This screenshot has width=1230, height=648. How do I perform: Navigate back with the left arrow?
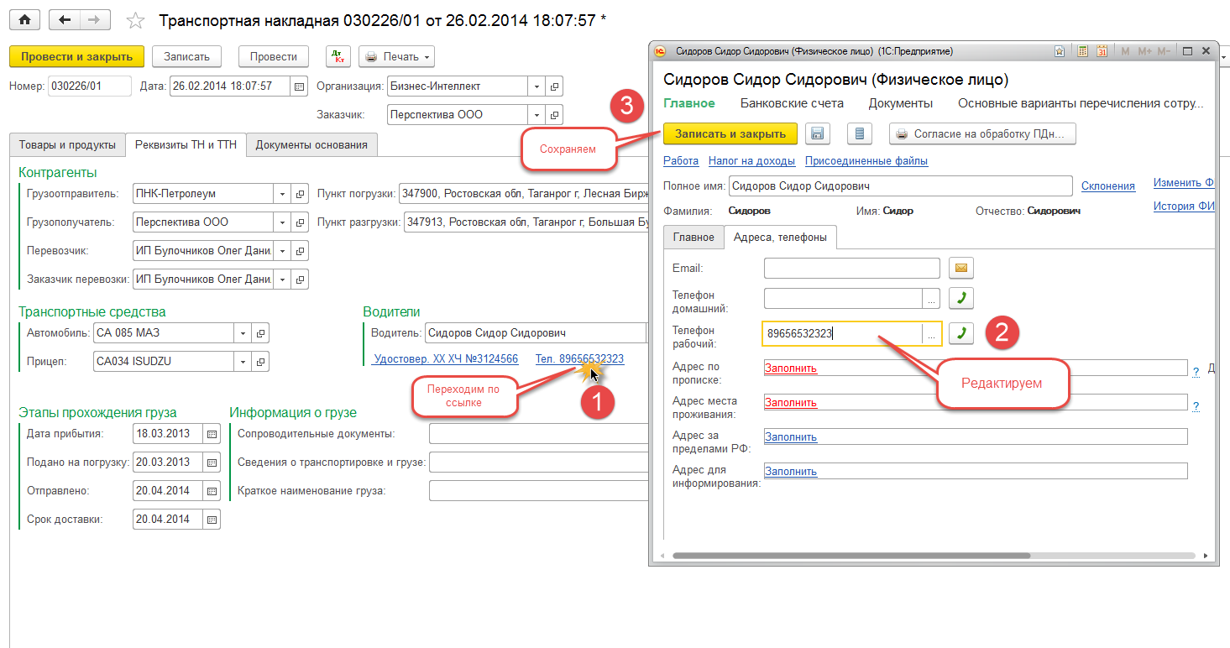(65, 19)
